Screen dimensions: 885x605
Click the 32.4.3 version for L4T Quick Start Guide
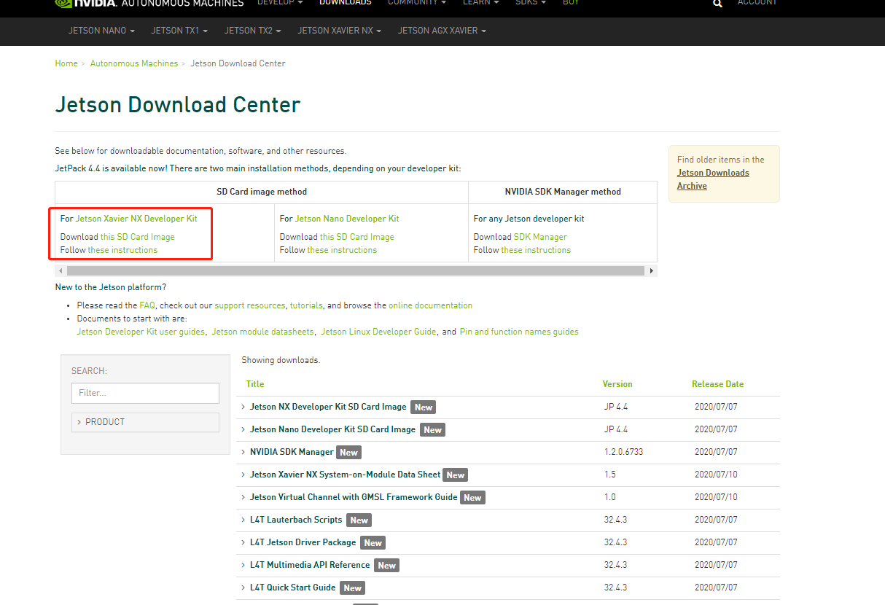(616, 588)
